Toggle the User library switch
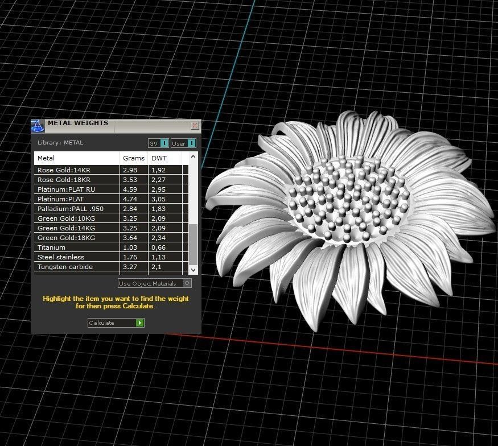Screen dimensions: 498x446 [x=183, y=143]
